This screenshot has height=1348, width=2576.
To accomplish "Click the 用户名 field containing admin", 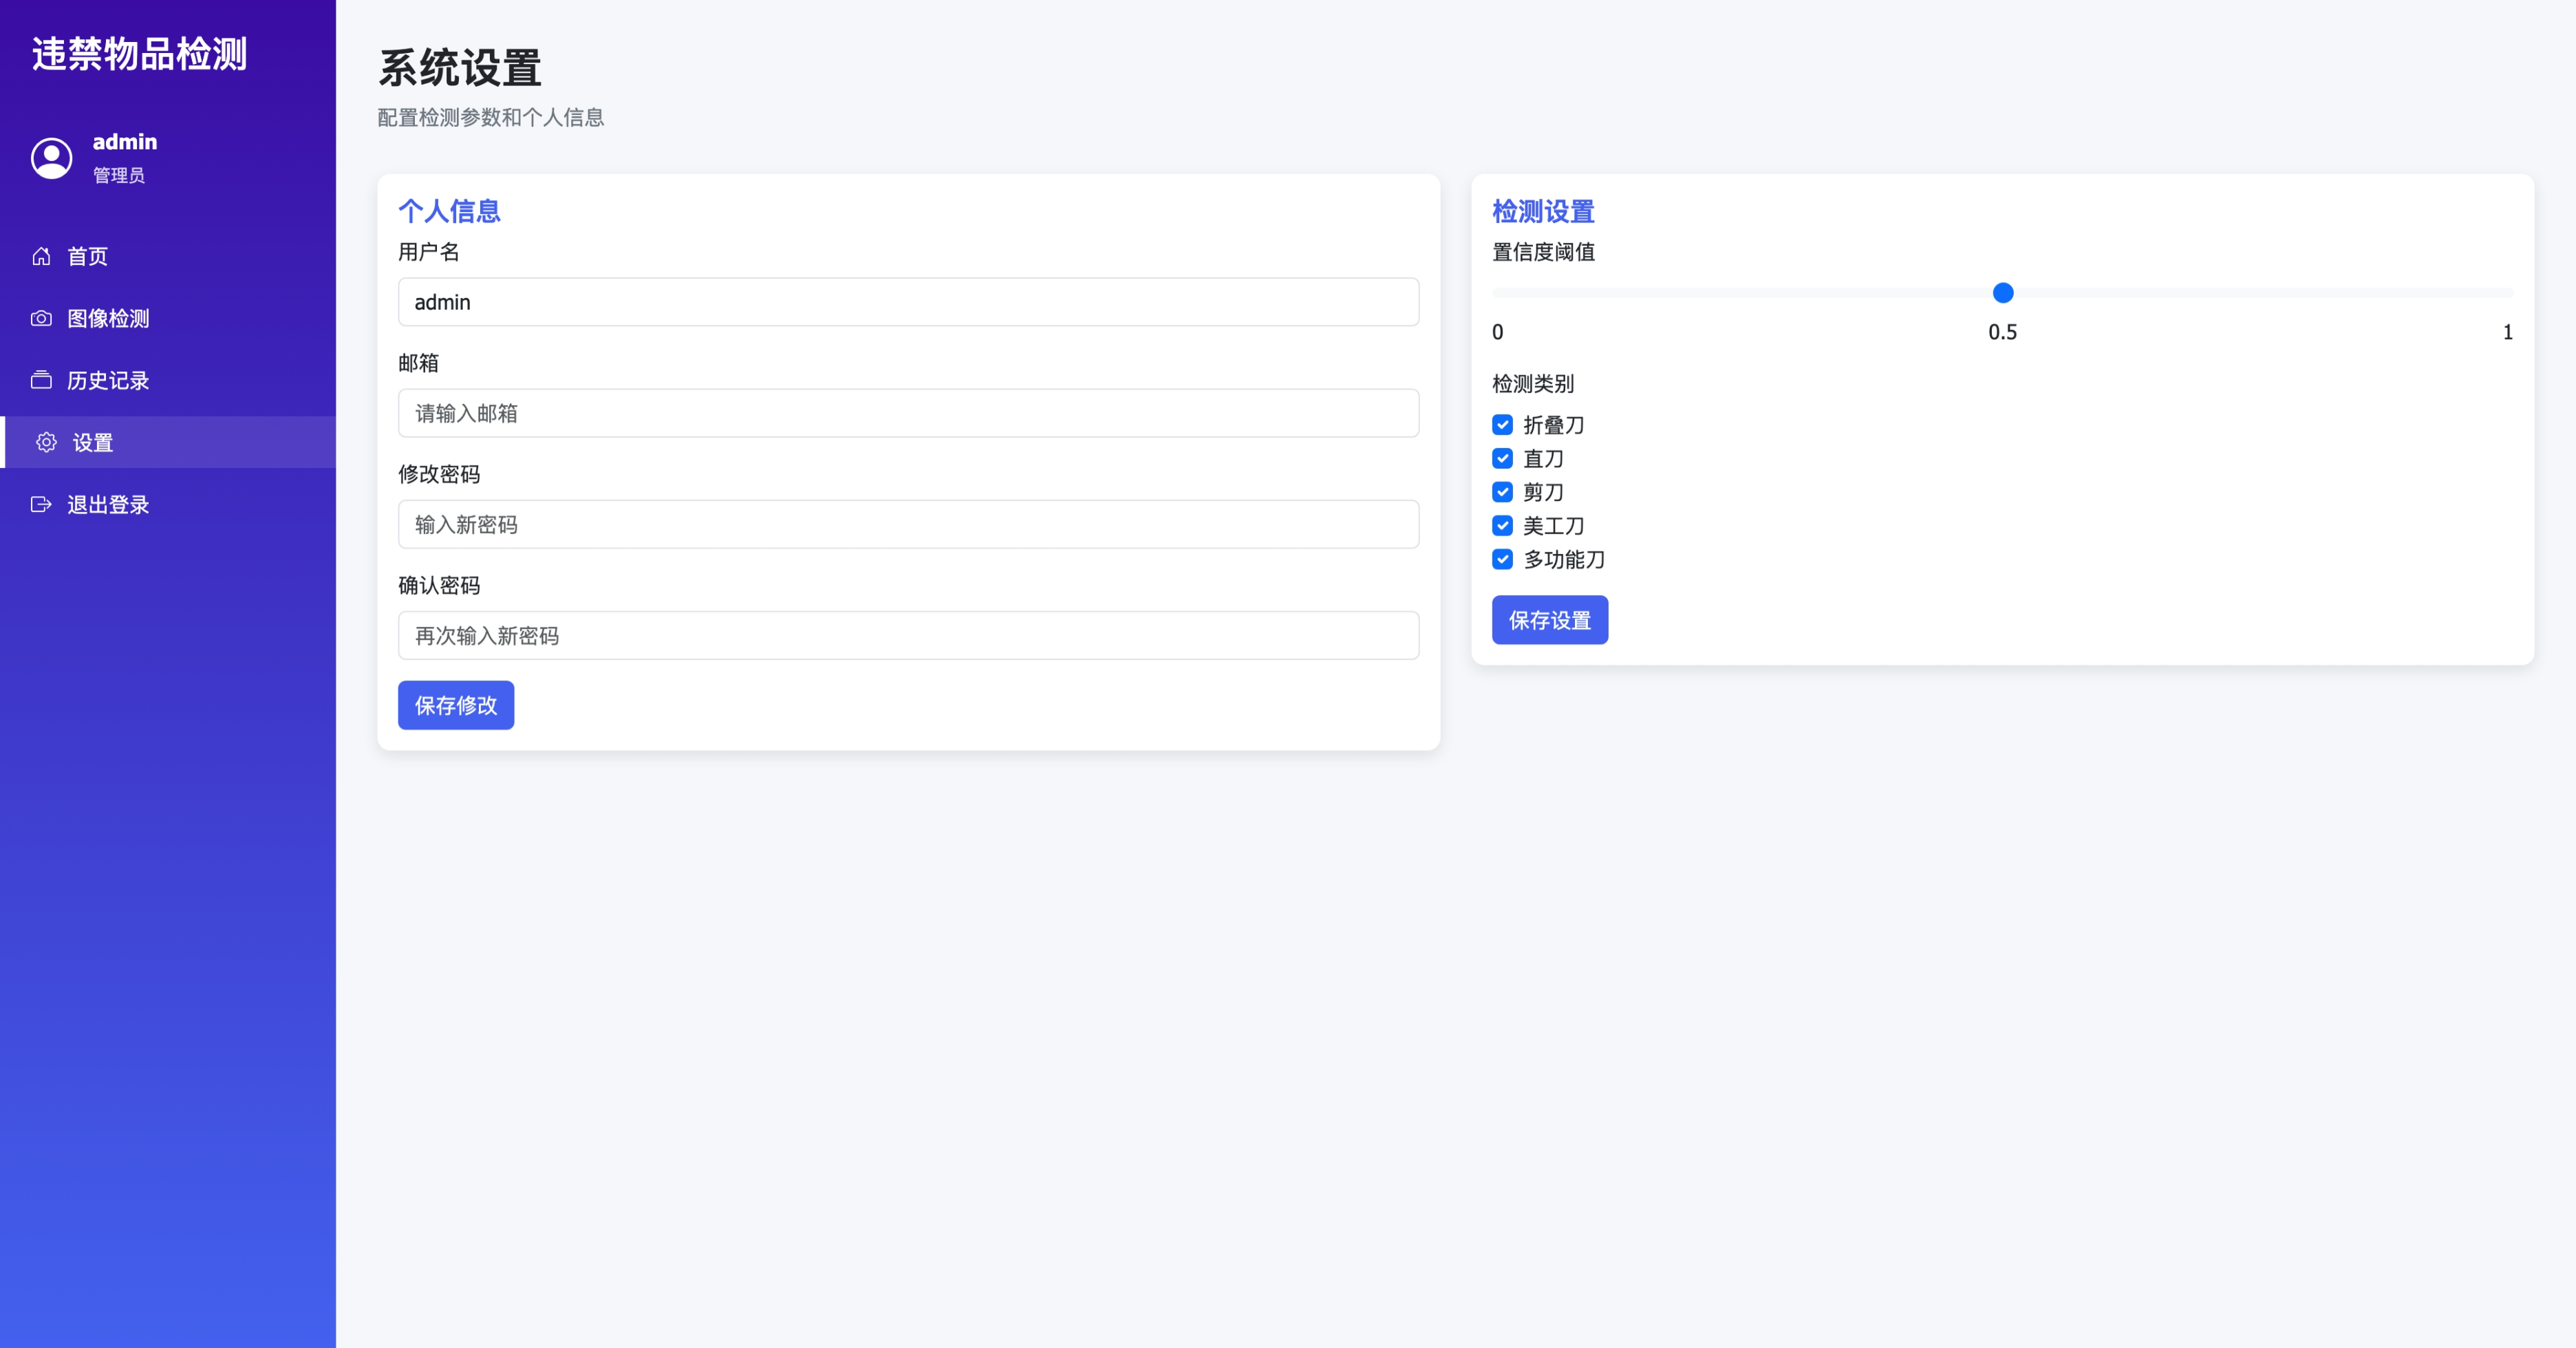I will (x=908, y=302).
